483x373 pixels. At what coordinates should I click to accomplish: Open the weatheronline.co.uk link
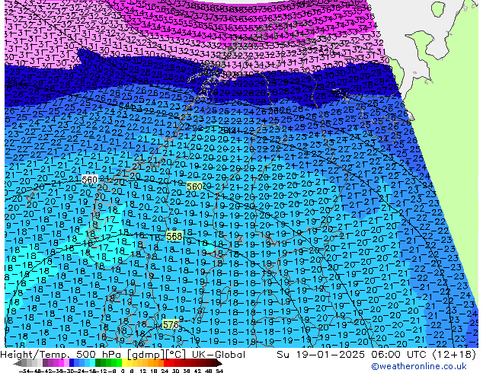coord(419,366)
